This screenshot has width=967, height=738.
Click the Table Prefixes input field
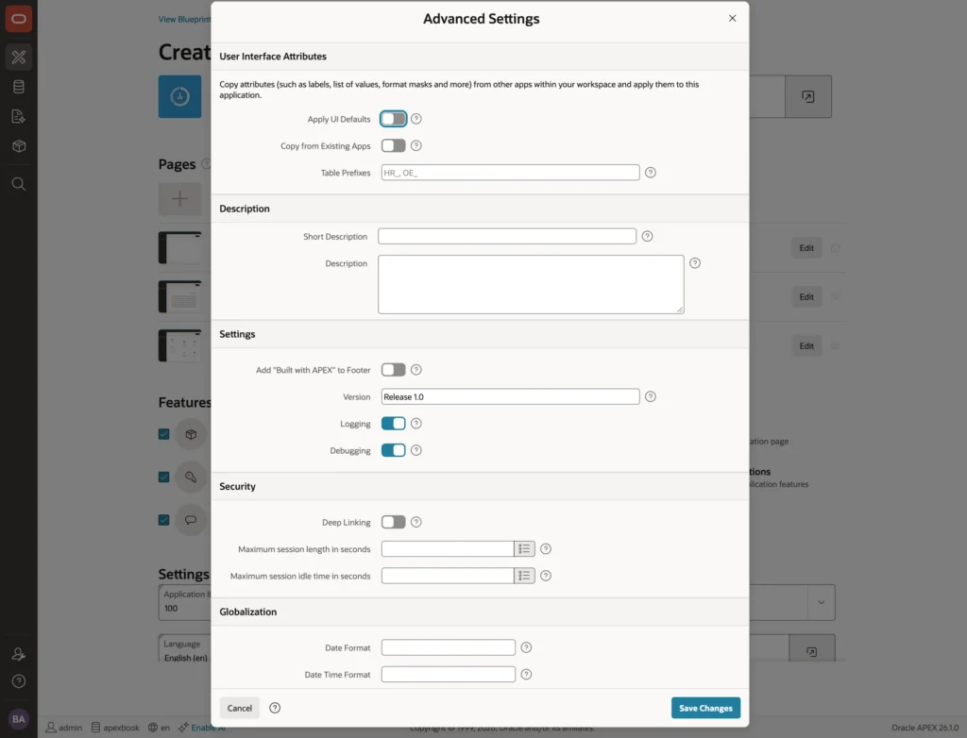click(510, 173)
